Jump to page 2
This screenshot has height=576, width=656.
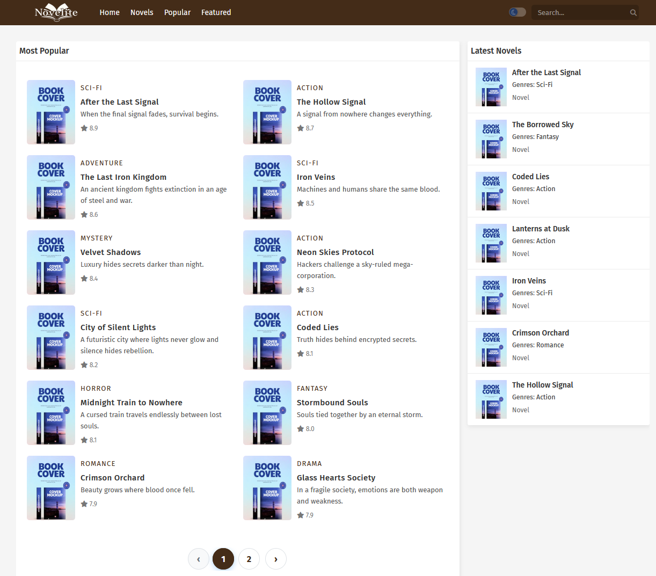(x=249, y=559)
